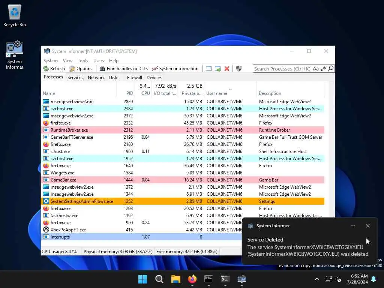
Task: Open the Windows Start menu
Action: tap(142, 279)
